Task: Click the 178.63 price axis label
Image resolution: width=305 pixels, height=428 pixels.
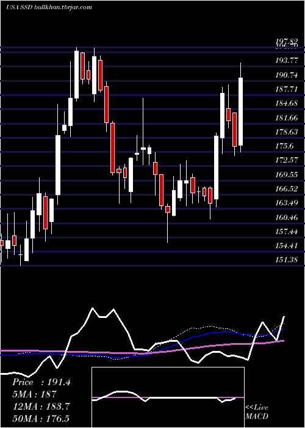Action: coord(287,132)
